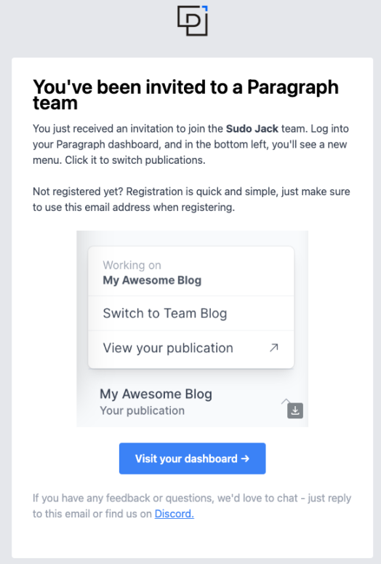The width and height of the screenshot is (381, 564).
Task: Click the Working on label
Action: (132, 265)
